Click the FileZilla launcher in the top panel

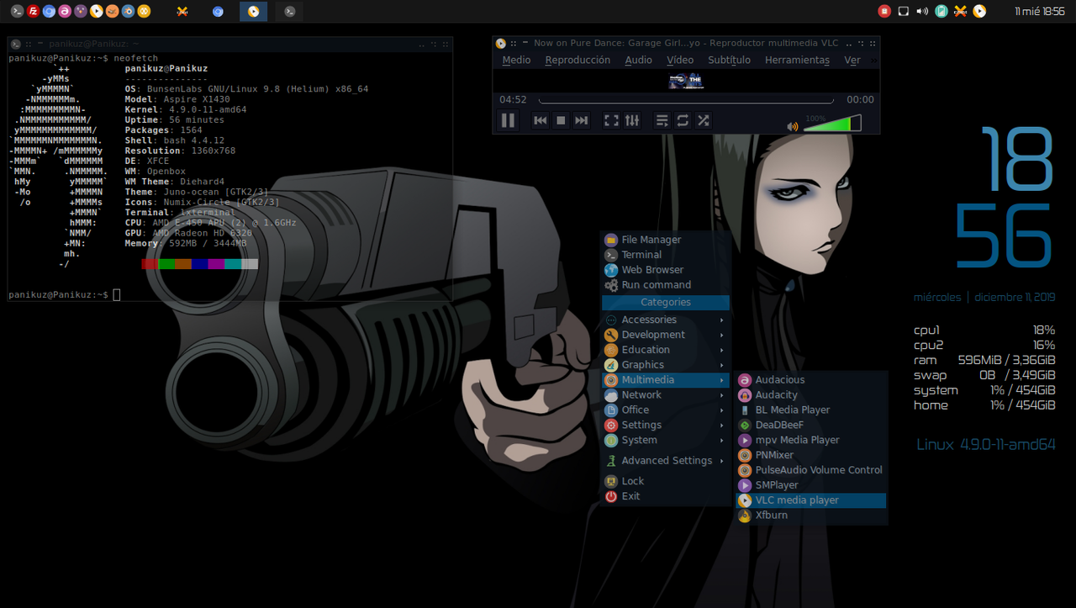pos(33,11)
